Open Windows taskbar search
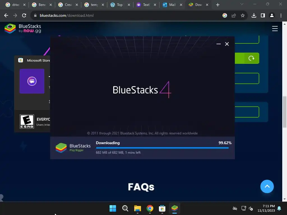Image resolution: width=287 pixels, height=215 pixels. pos(125,208)
